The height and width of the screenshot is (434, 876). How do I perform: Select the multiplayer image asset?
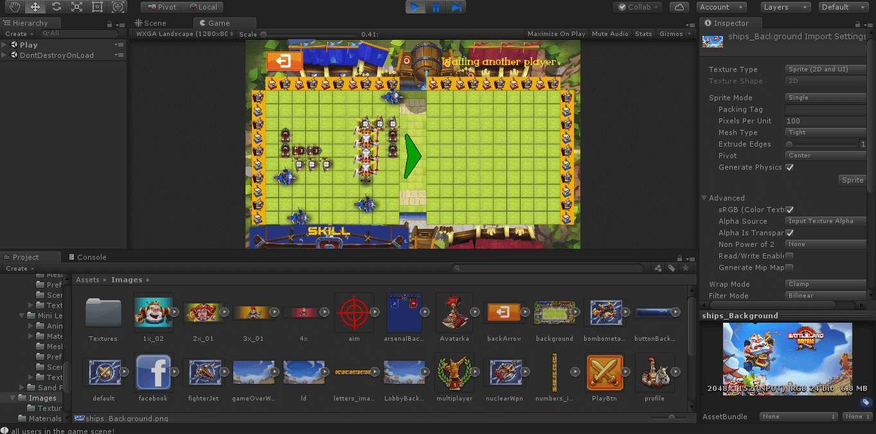click(x=454, y=372)
